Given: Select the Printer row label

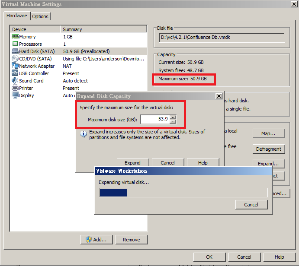Looking at the screenshot, I should (x=26, y=88).
